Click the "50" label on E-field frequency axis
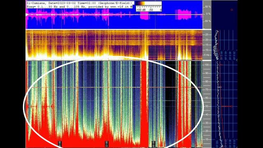The height and width of the screenshot is (148, 263). pos(207,106)
